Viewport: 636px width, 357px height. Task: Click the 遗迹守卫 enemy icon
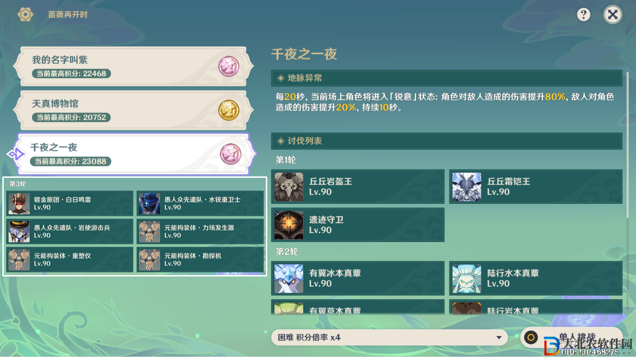289,225
